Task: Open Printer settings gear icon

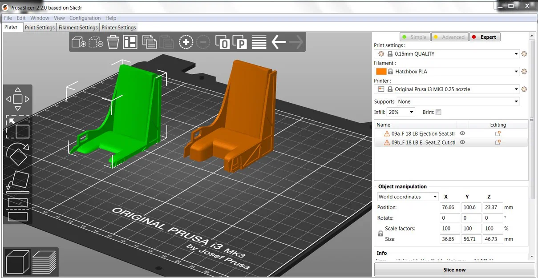Action: (x=524, y=89)
